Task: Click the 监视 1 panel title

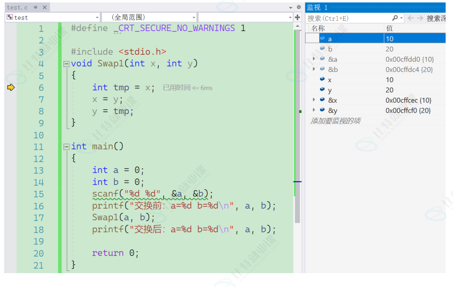Action: pyautogui.click(x=317, y=7)
